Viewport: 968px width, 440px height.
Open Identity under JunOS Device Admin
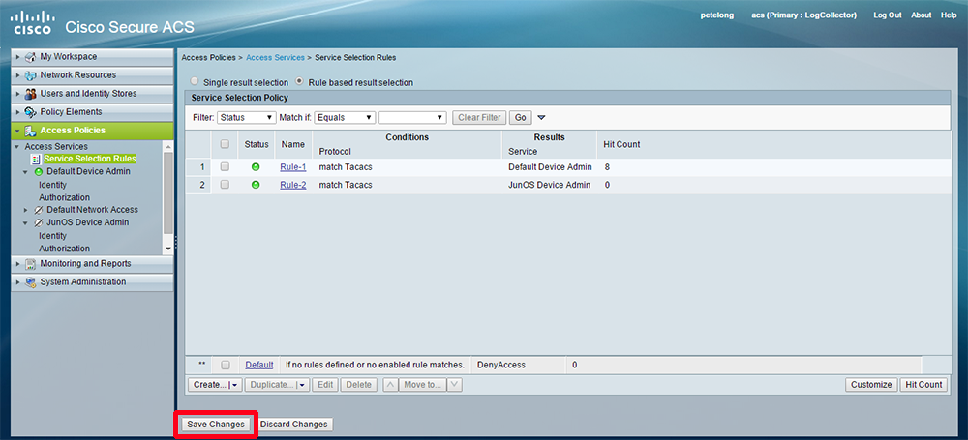click(x=52, y=236)
